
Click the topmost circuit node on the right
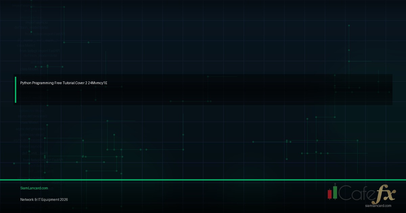coord(349,25)
